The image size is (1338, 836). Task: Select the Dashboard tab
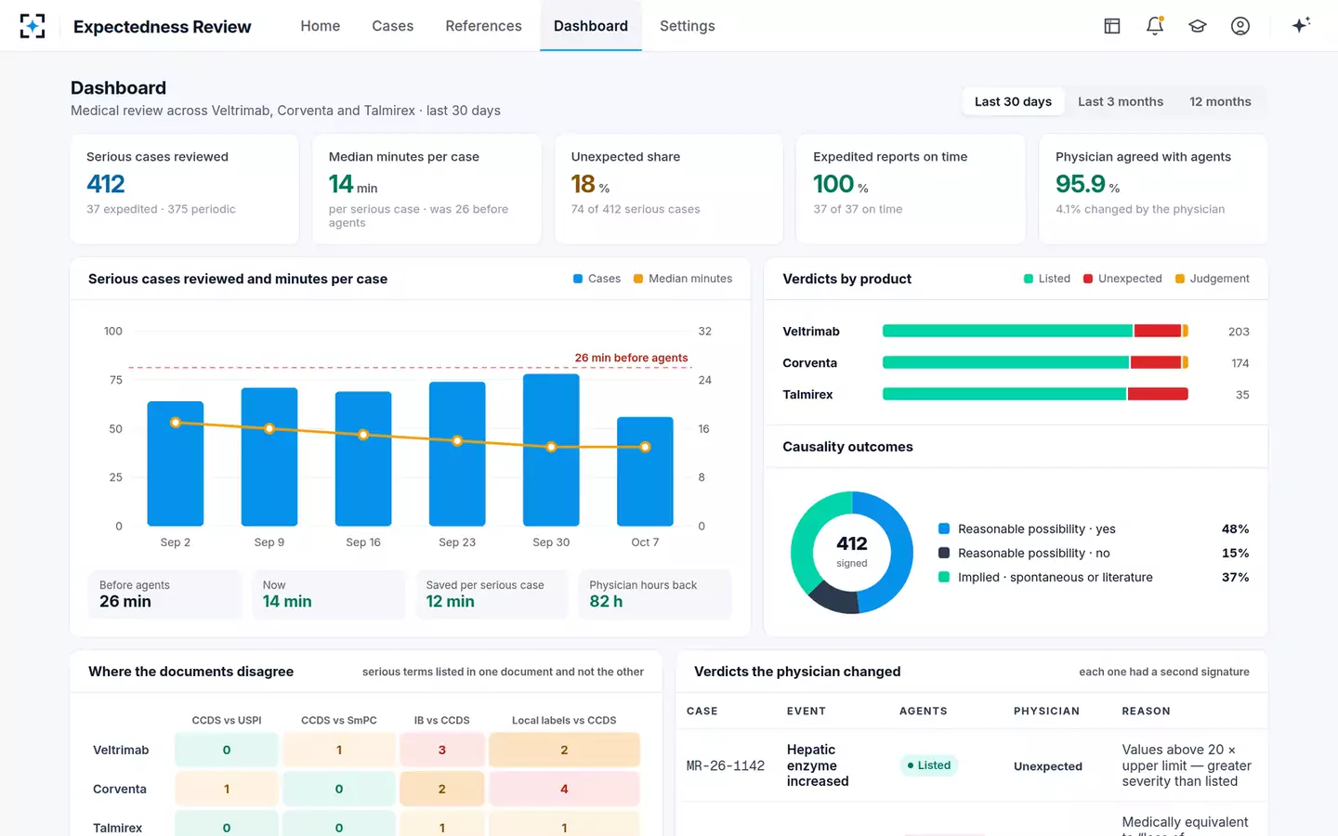pos(591,26)
